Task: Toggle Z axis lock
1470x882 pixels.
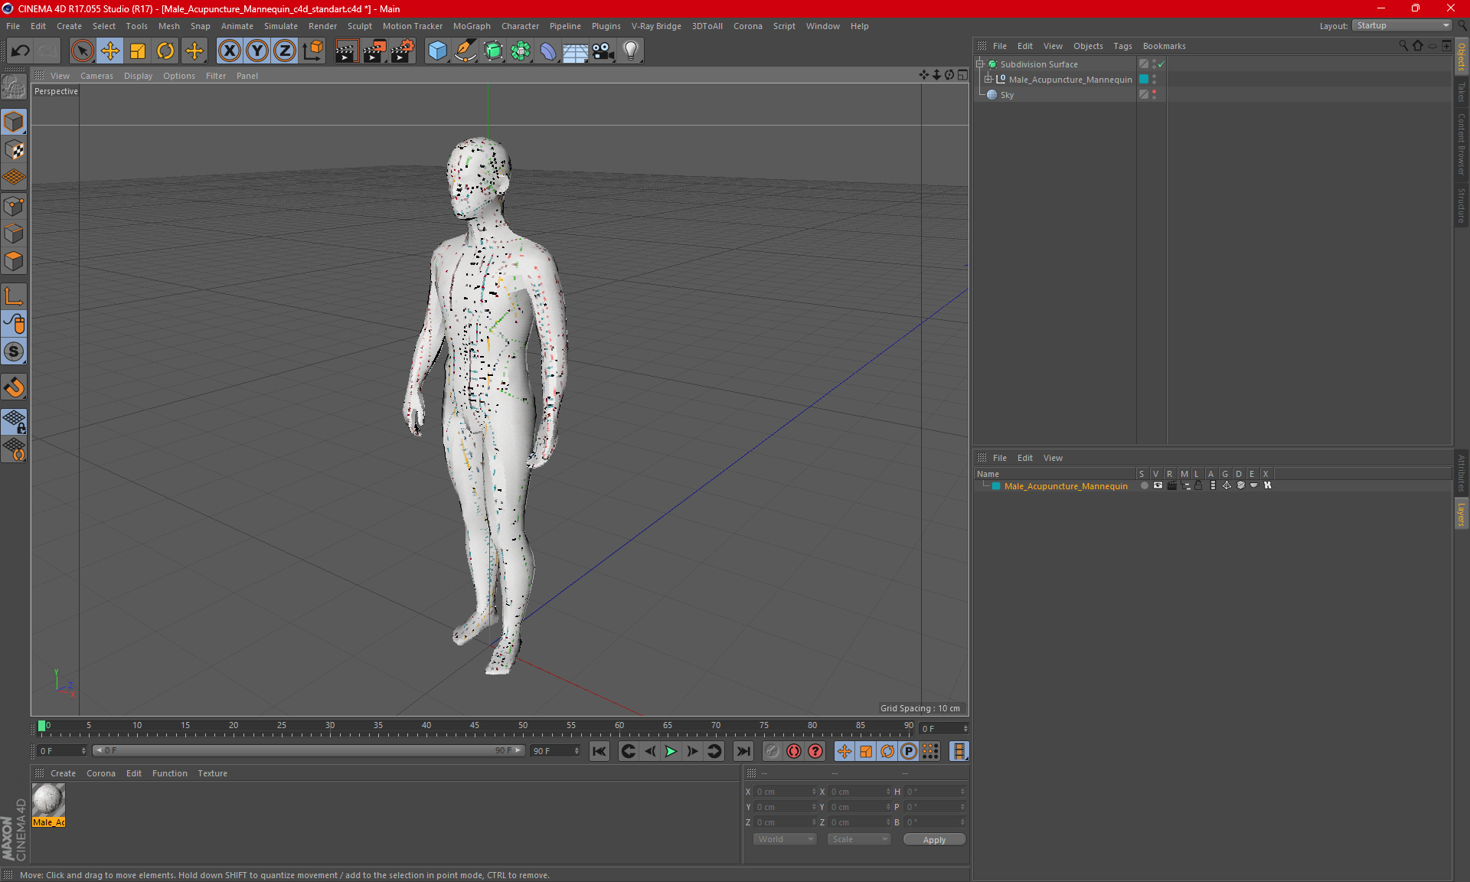Action: [x=285, y=51]
